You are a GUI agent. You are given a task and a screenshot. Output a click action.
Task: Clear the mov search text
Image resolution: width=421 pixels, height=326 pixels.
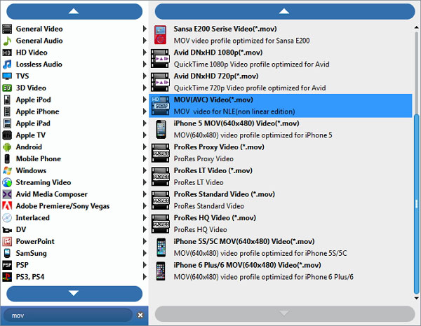tap(140, 315)
